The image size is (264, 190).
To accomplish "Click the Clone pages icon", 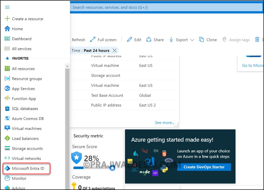I will coord(201,40).
